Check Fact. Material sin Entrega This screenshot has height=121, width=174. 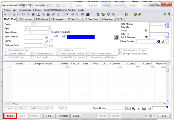tap(121, 50)
